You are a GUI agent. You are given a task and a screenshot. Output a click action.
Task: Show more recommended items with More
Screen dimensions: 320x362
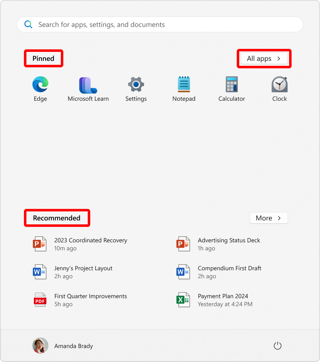pos(269,218)
